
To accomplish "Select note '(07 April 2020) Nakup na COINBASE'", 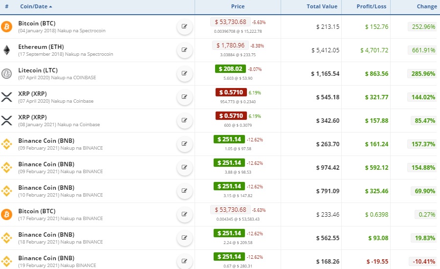I will tap(57, 77).
